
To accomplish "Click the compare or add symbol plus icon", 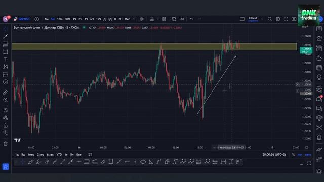I will tap(36, 19).
